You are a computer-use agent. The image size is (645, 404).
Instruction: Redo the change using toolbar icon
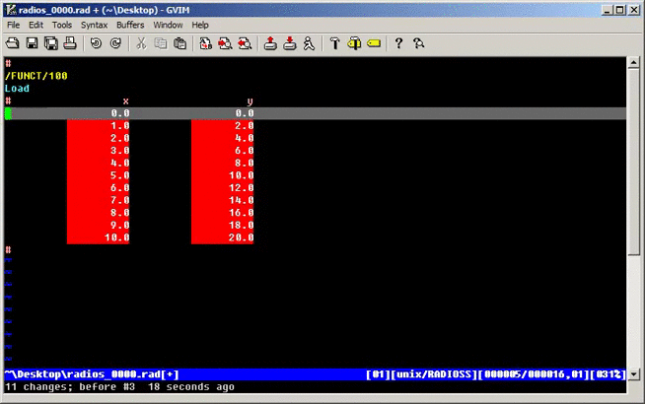click(x=115, y=43)
